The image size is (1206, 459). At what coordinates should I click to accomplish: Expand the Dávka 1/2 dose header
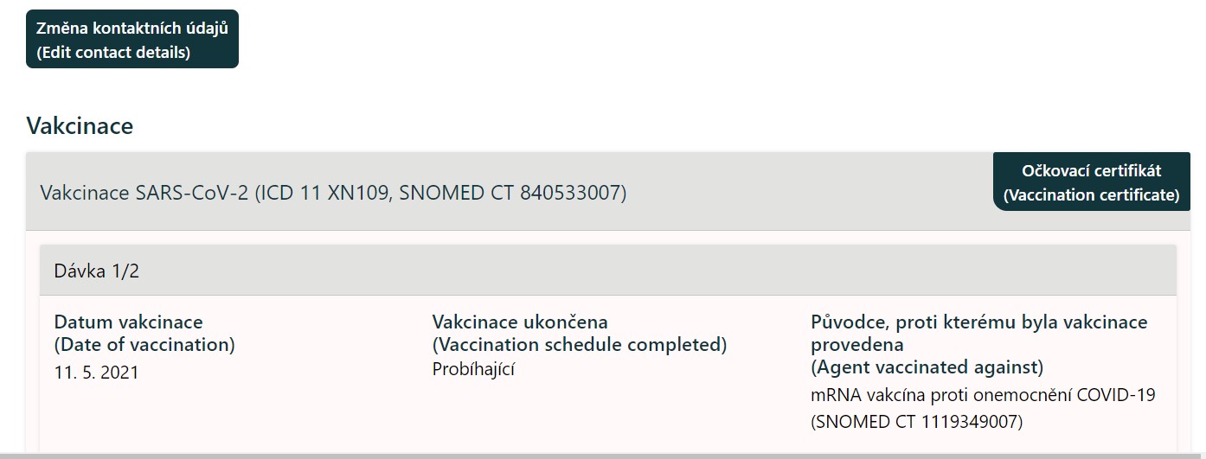coord(97,271)
